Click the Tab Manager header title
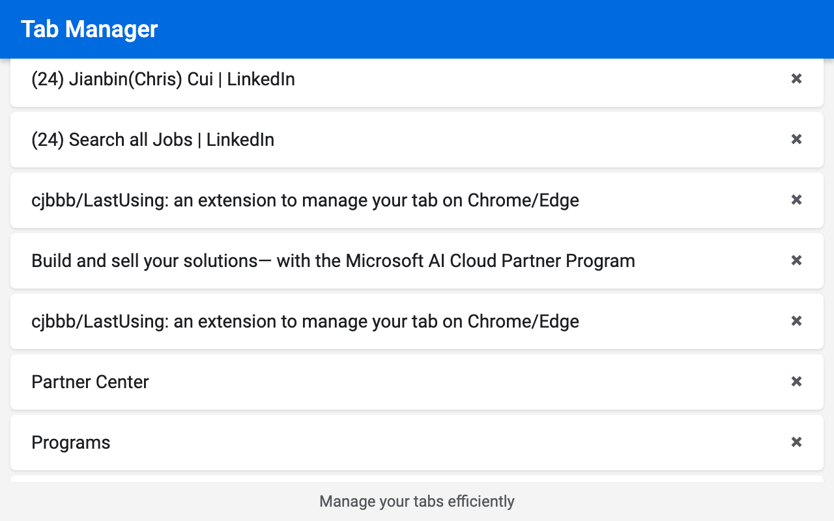 click(x=89, y=29)
